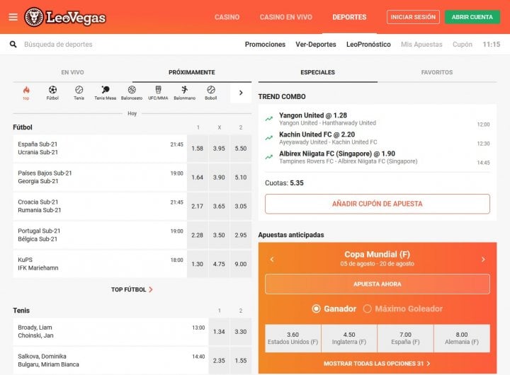This screenshot has width=510, height=375.
Task: Open Promociones link
Action: pos(265,44)
